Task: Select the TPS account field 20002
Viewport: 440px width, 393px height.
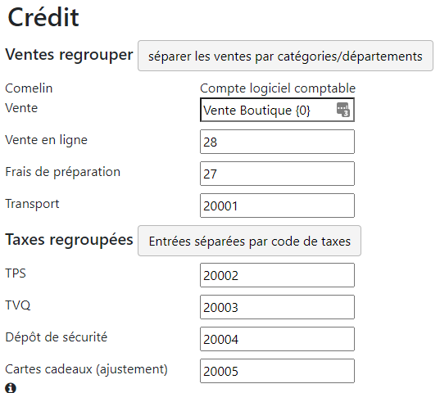Action: [x=277, y=275]
